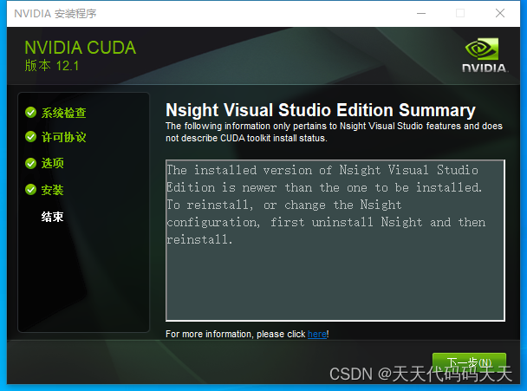Click the 'does not describe CUDA toolkit' description text
This screenshot has width=527, height=391.
(334, 132)
